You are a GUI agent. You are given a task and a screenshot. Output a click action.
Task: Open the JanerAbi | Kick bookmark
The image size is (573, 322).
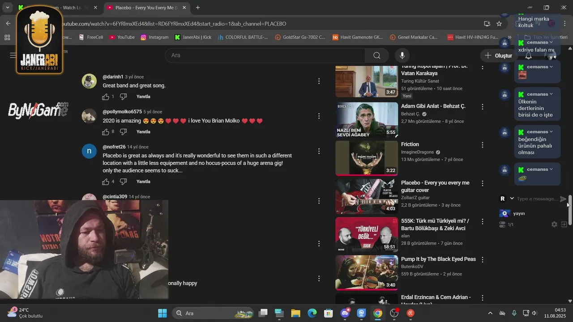pyautogui.click(x=193, y=37)
